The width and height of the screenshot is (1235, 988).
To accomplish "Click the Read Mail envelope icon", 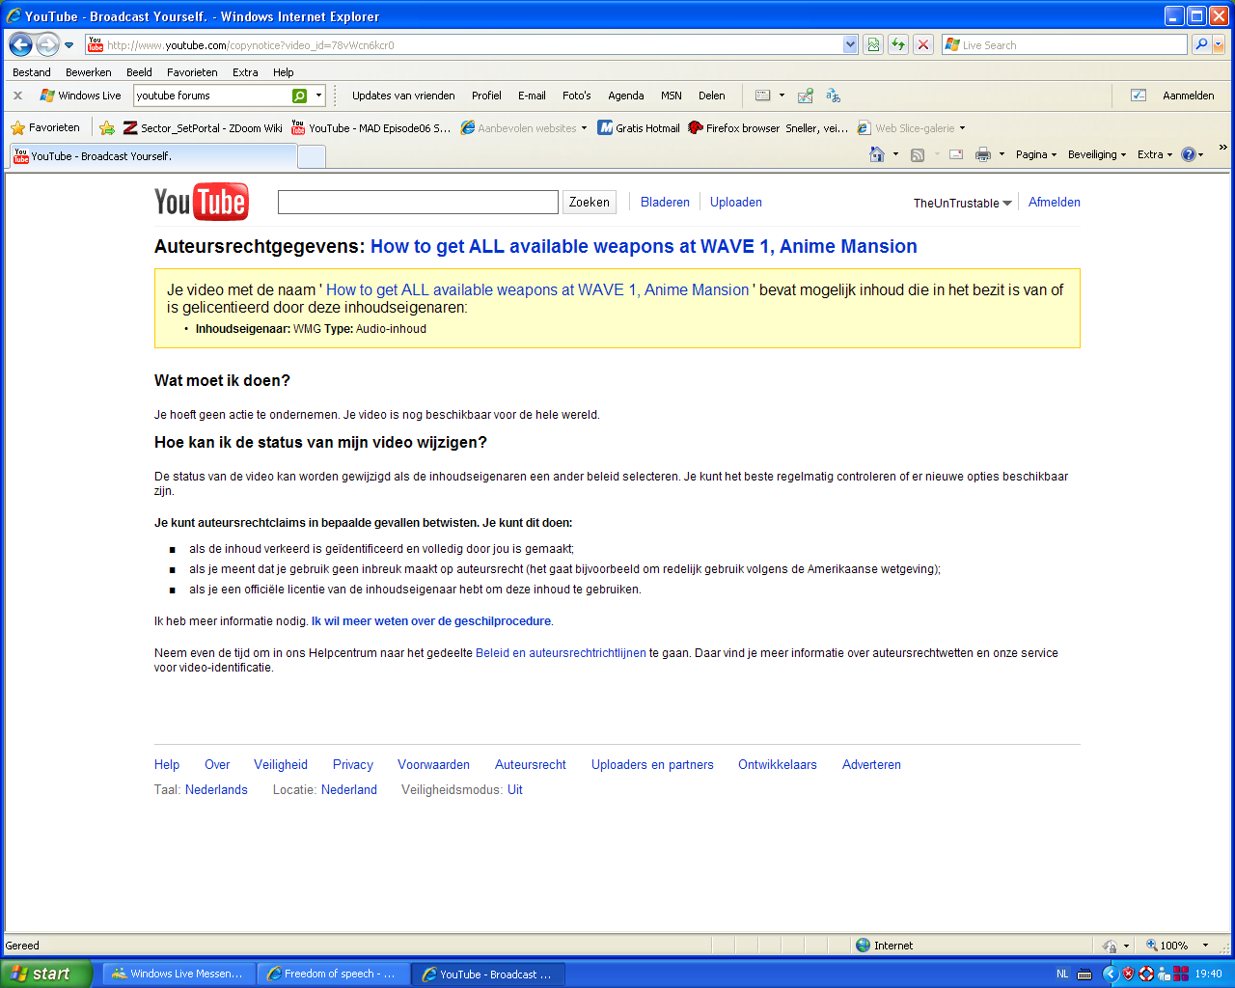I will coord(956,154).
